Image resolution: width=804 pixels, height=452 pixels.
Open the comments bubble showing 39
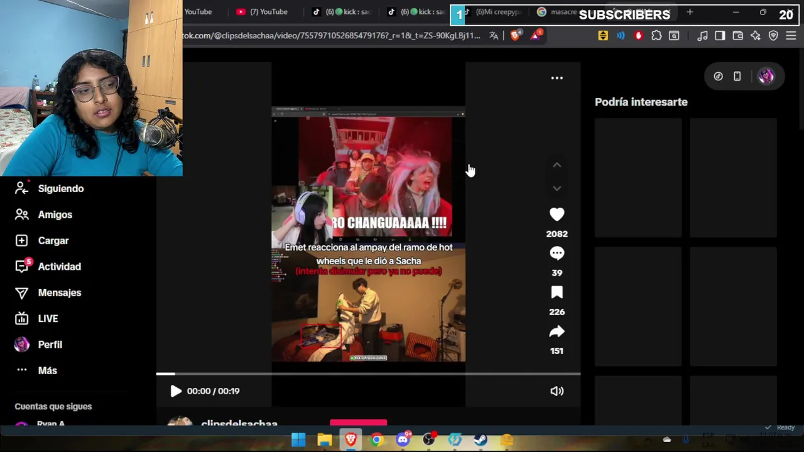(557, 253)
